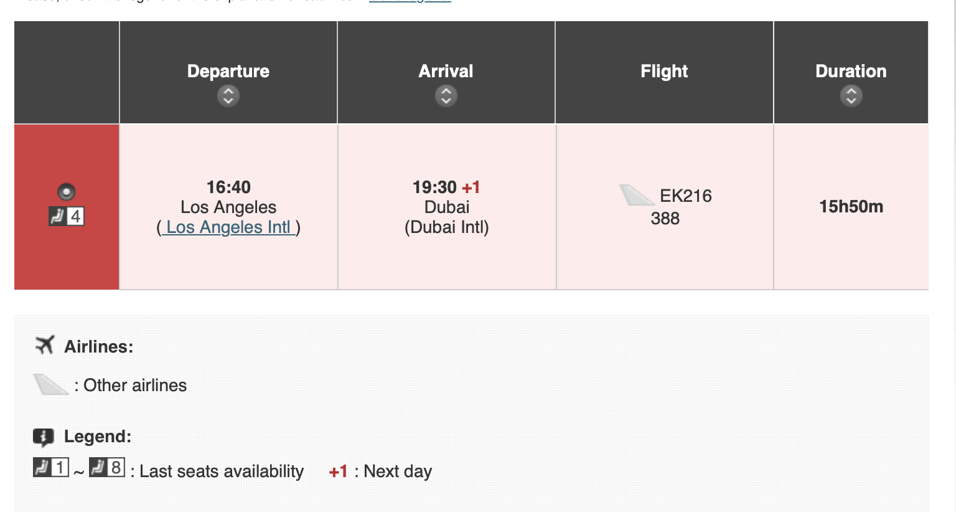Click the Departure column header
This screenshot has width=956, height=512.
point(228,71)
